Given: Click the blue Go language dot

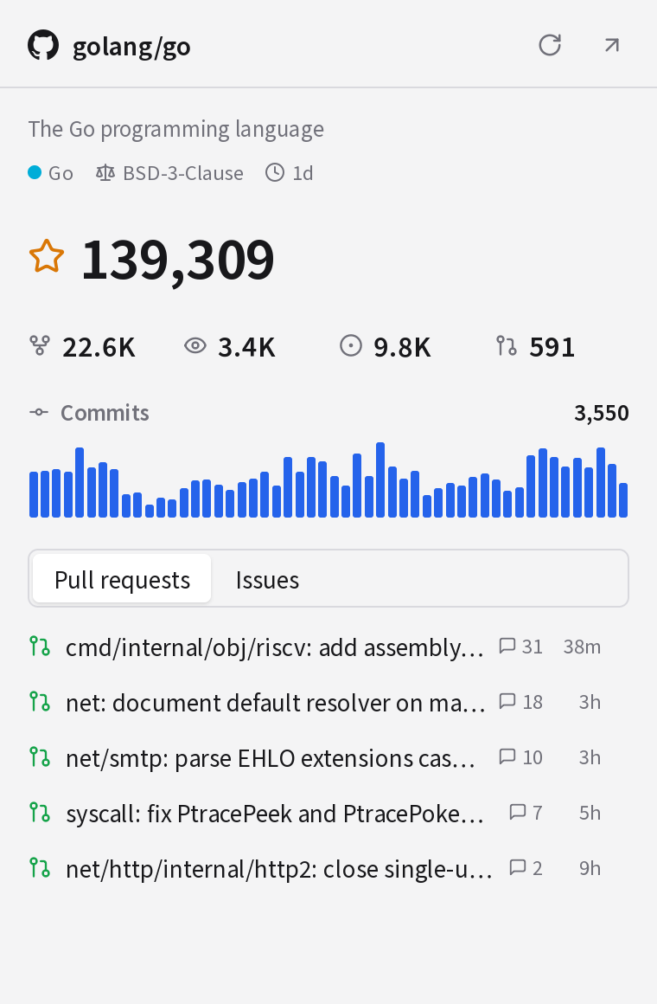Looking at the screenshot, I should click(x=35, y=172).
